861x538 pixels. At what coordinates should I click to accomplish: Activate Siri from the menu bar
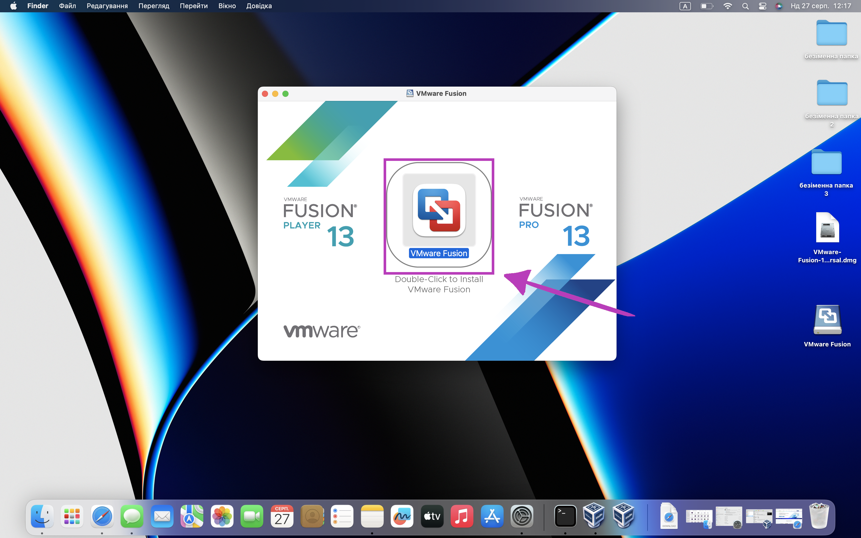pyautogui.click(x=779, y=6)
